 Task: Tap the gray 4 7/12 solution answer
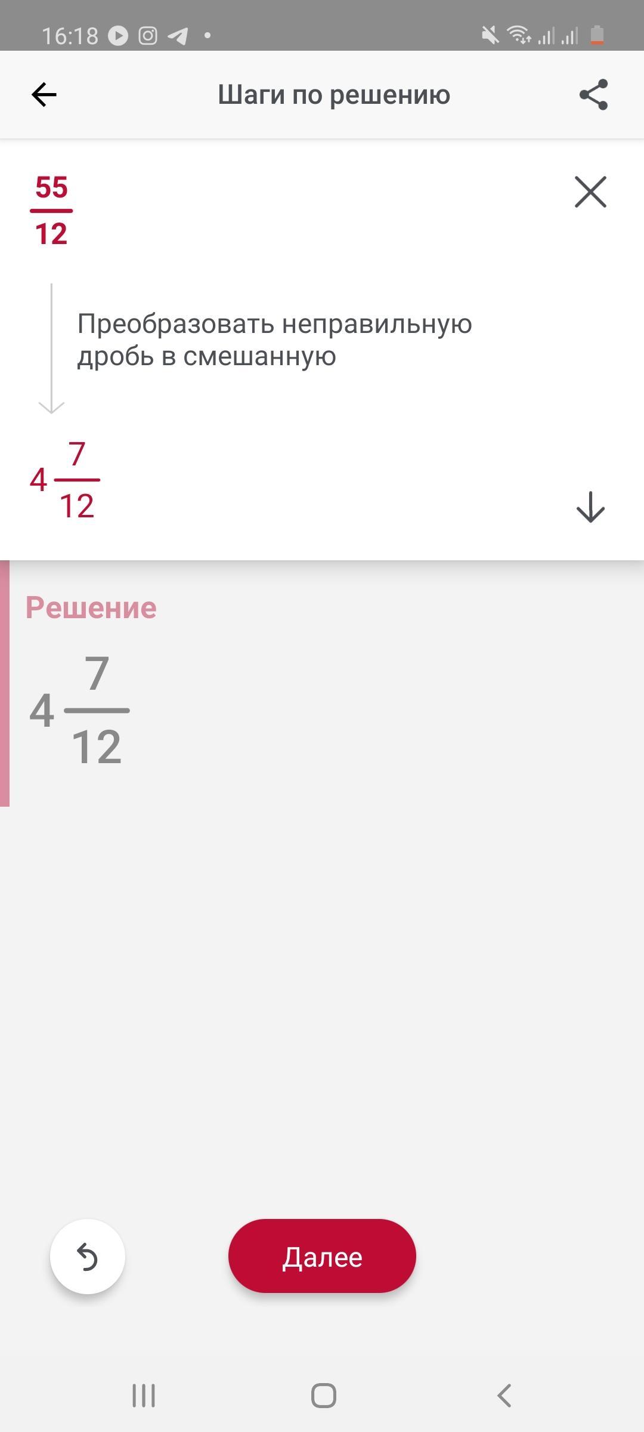pos(80,710)
